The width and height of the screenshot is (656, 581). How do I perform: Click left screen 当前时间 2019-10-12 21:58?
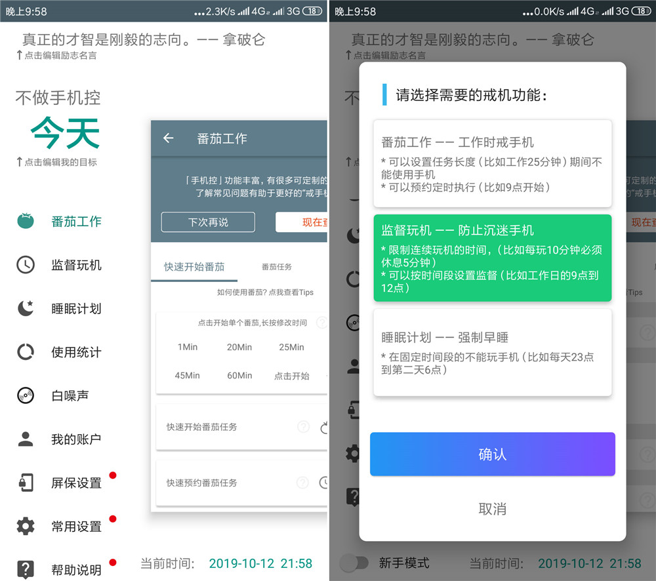(226, 563)
